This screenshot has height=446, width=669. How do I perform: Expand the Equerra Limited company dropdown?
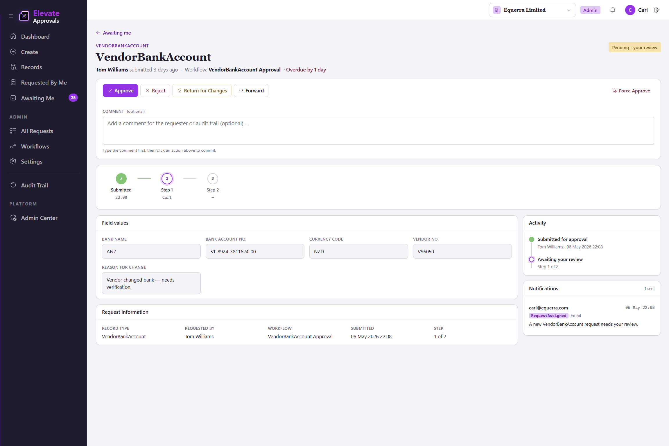pos(532,10)
